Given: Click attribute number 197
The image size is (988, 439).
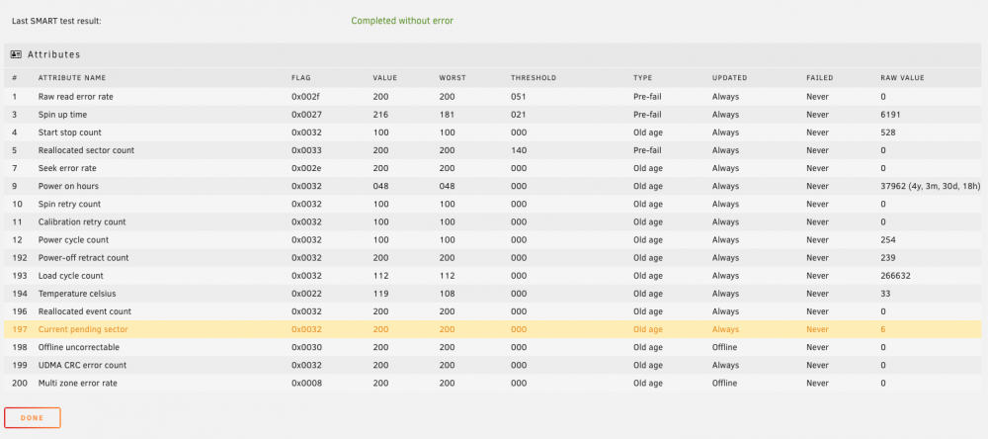Looking at the screenshot, I should [x=20, y=329].
